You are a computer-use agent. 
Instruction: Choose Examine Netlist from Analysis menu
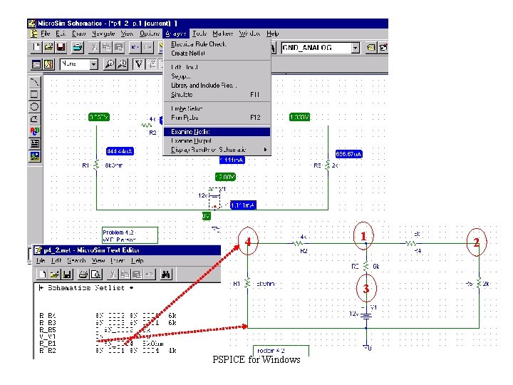point(217,132)
